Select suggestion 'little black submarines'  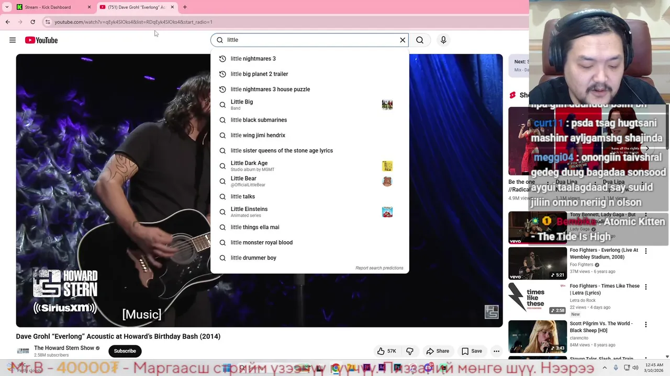pyautogui.click(x=309, y=120)
